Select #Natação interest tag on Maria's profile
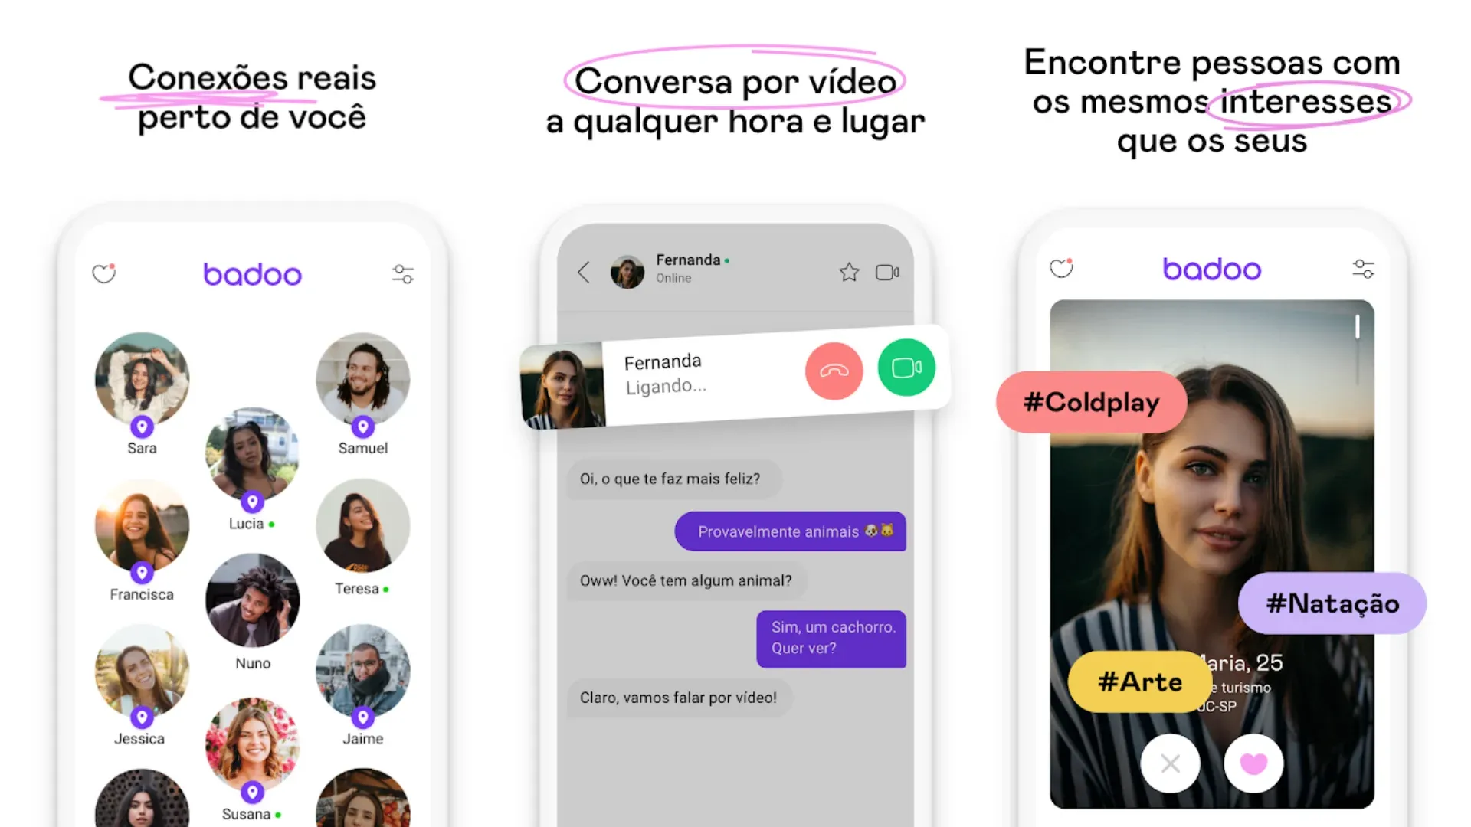The height and width of the screenshot is (827, 1471). (1329, 603)
